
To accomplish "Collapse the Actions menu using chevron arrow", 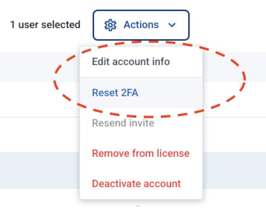I will [172, 25].
